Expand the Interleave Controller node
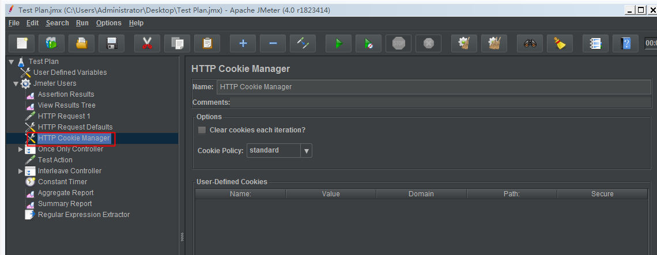Viewport: 657px width, 255px height. [x=21, y=171]
